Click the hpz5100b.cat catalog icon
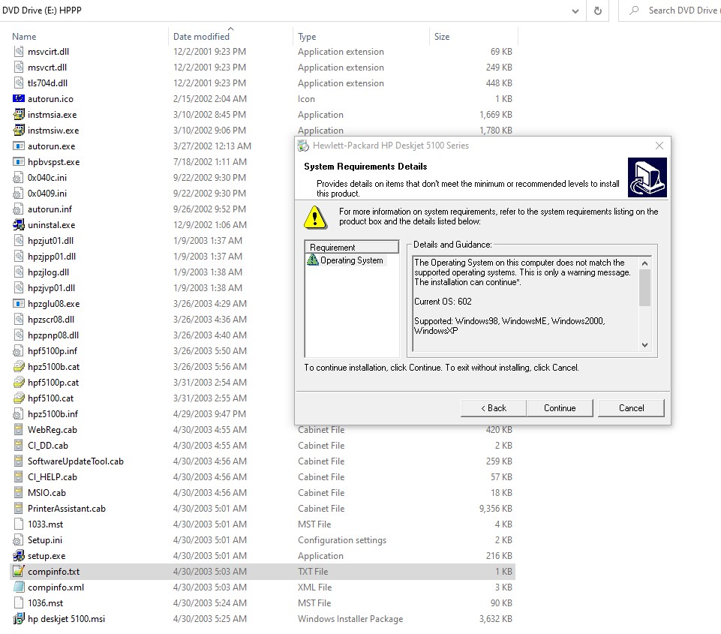The height and width of the screenshot is (634, 721). tap(19, 367)
